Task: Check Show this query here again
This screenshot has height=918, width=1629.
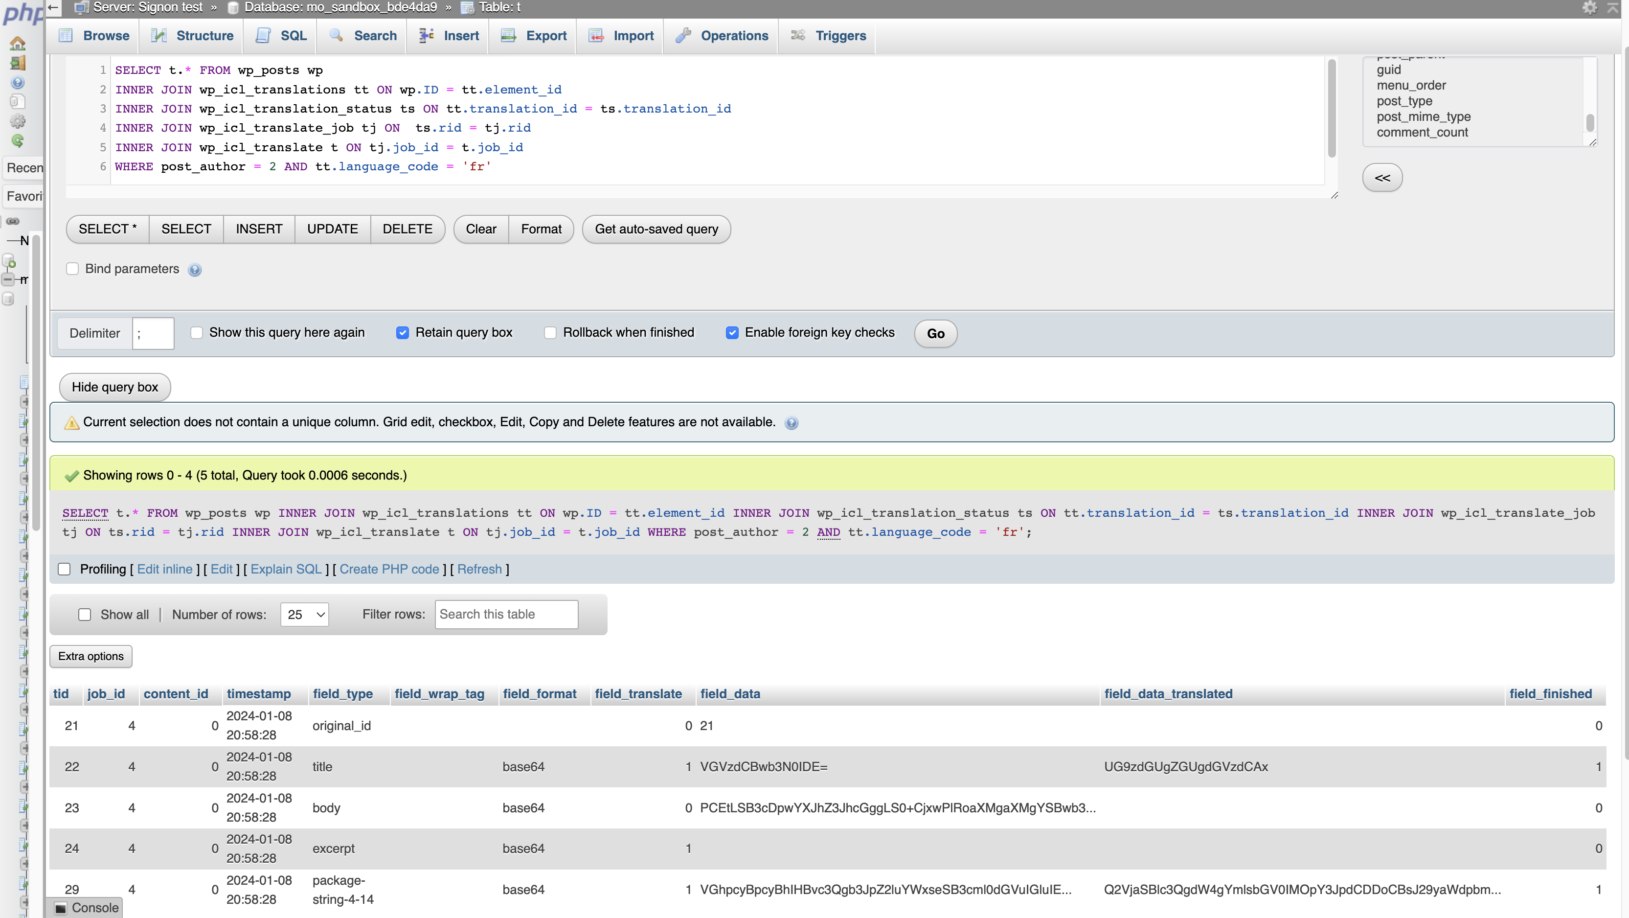Action: [197, 333]
